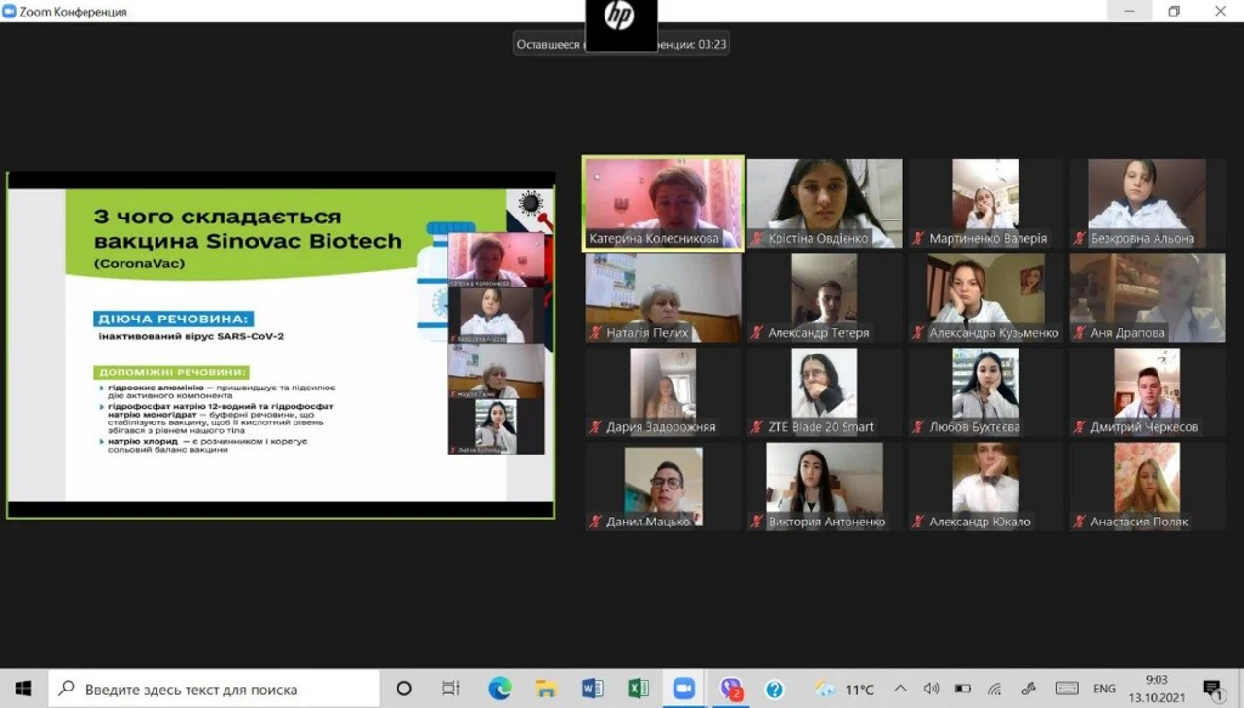Select Катерина Колесникова's highlighted video tile
The width and height of the screenshot is (1244, 708).
pyautogui.click(x=664, y=204)
